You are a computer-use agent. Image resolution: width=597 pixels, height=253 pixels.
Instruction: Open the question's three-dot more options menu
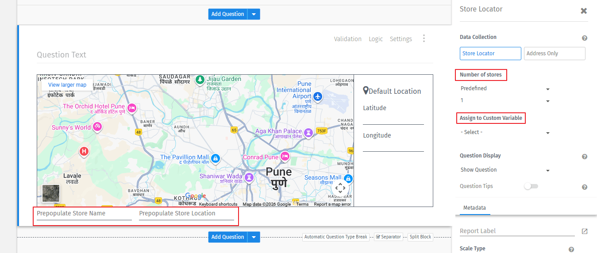coord(424,38)
